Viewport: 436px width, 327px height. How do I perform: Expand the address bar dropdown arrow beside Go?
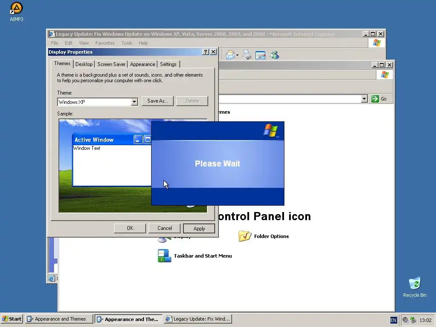(x=364, y=99)
